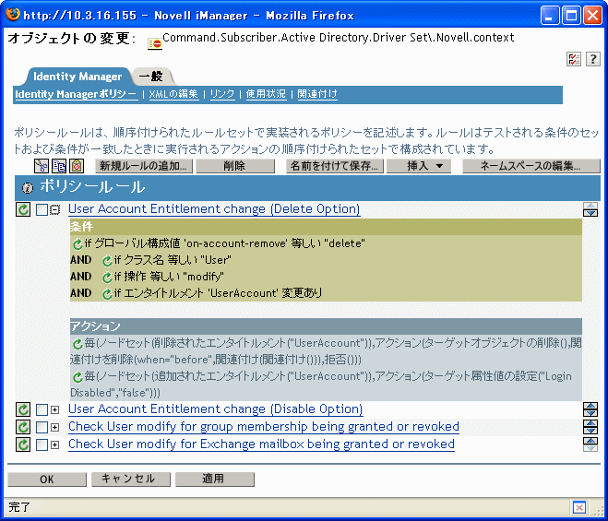
Task: Switch to the 一般 tab
Action: [x=151, y=77]
